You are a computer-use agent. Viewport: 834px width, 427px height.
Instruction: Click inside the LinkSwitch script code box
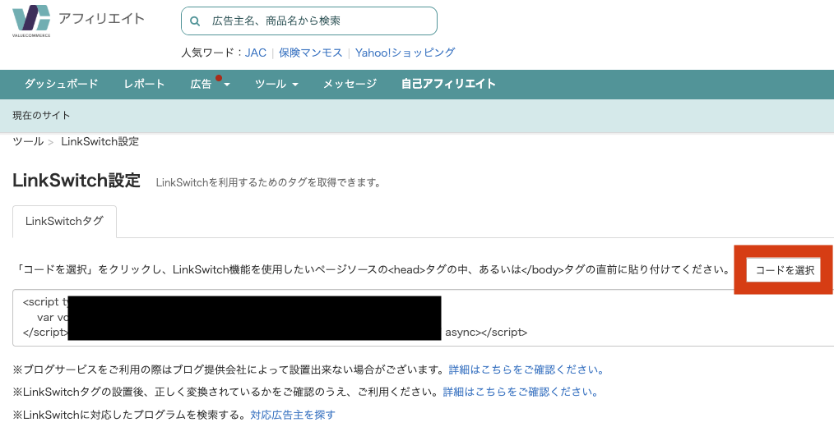click(x=424, y=318)
